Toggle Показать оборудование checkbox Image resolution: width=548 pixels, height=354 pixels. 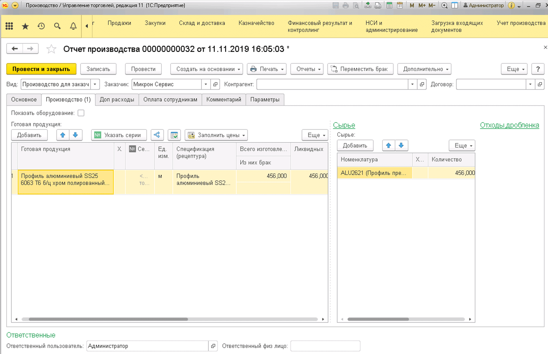[x=81, y=113]
